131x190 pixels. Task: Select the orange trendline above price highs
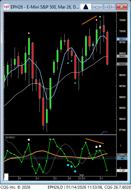(89, 20)
